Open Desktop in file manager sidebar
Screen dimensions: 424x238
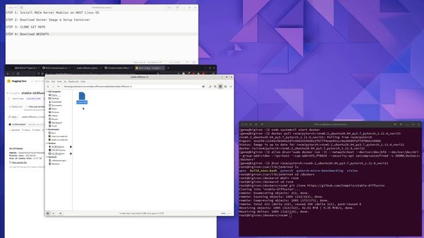55,99
